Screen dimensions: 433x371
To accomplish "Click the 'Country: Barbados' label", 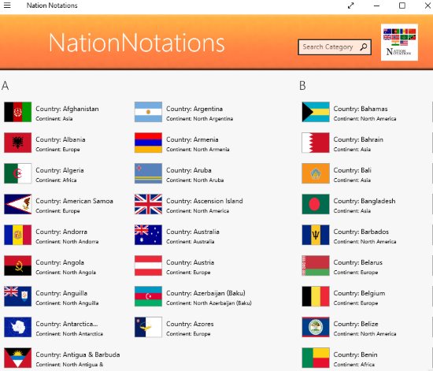I will (361, 232).
